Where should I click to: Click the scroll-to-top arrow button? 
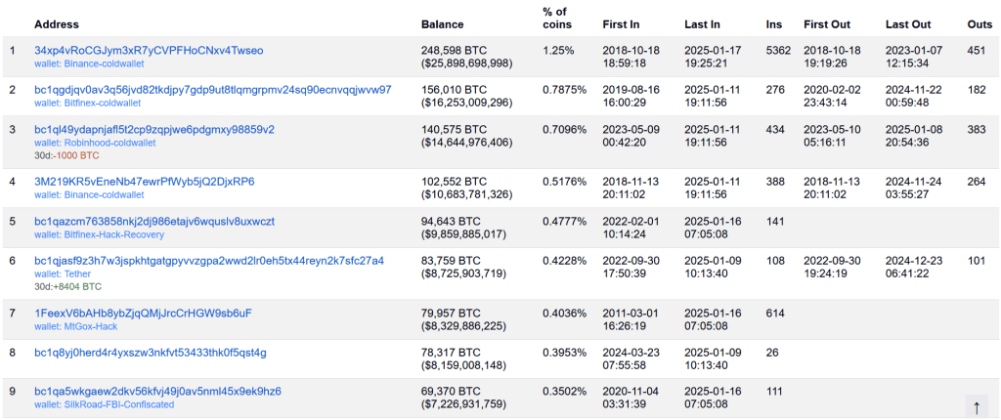tap(976, 406)
